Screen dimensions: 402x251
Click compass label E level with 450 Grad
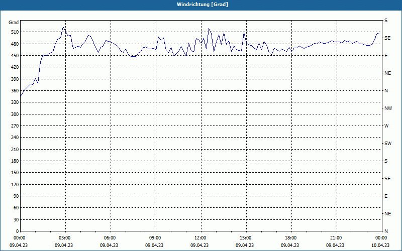tap(386, 56)
